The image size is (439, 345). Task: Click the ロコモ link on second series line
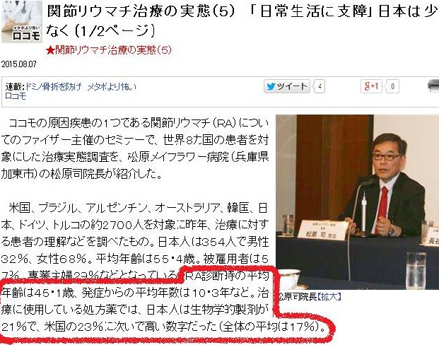click(x=16, y=96)
